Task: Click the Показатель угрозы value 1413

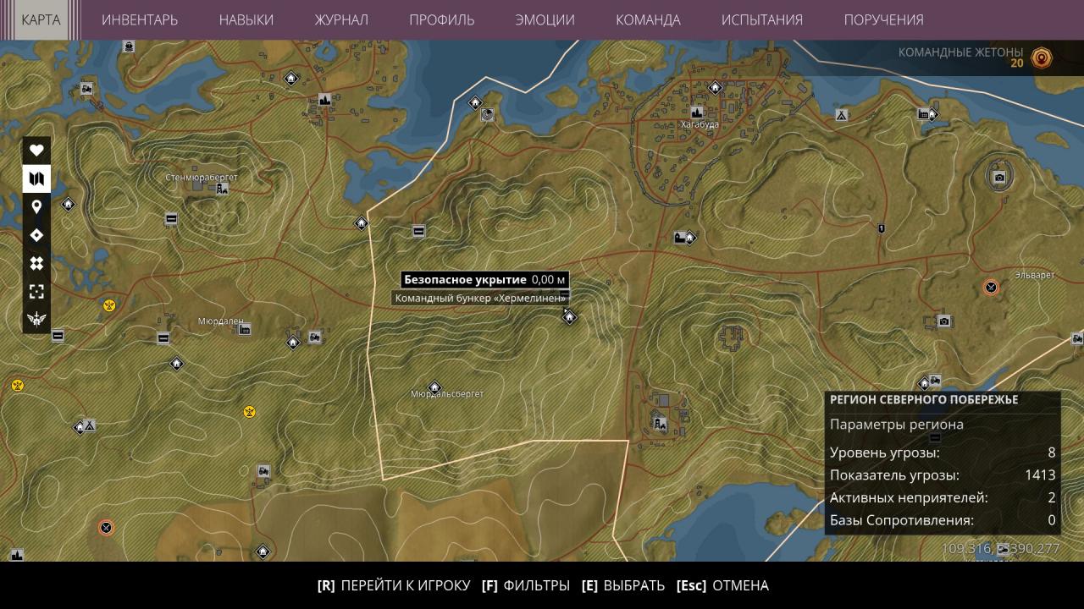Action: click(1040, 475)
